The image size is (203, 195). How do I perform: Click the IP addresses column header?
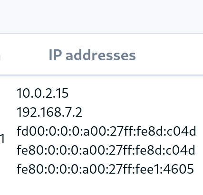coord(92,55)
